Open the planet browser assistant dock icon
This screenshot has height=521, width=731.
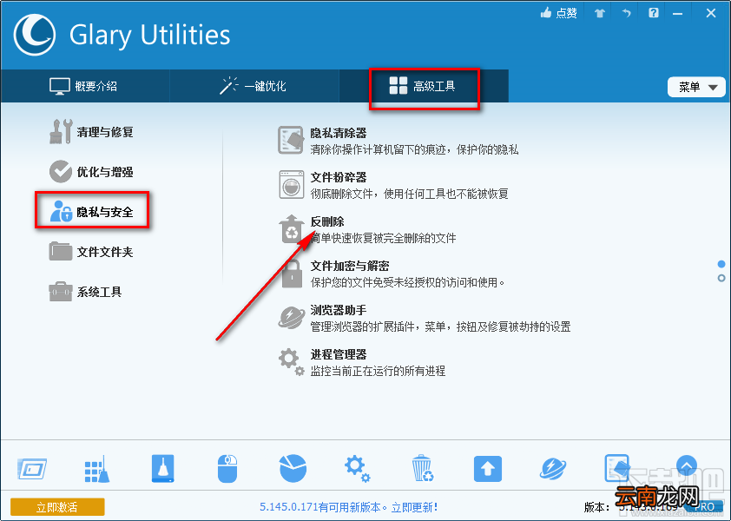click(x=553, y=469)
